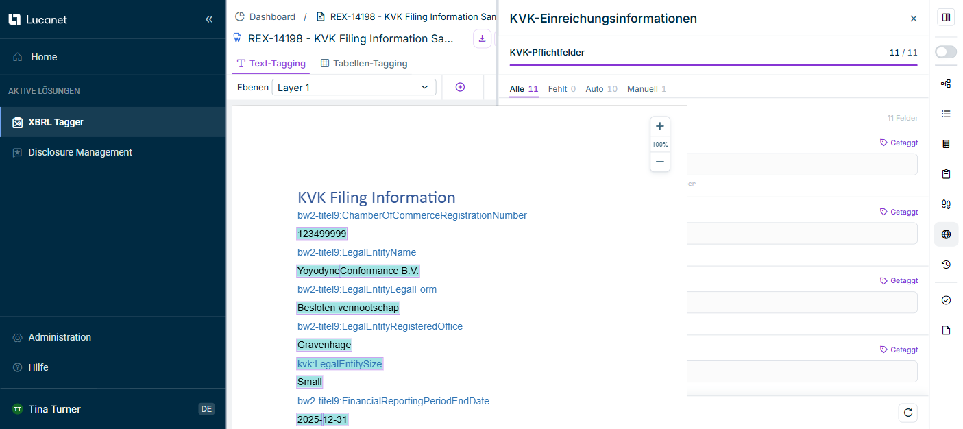The height and width of the screenshot is (429, 963).
Task: Go to Dashboard breadcrumb
Action: tap(265, 16)
